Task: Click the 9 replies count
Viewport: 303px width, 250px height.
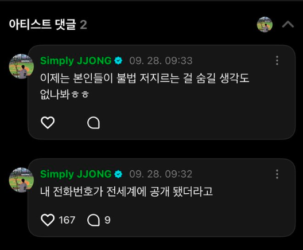Action: coord(107,220)
